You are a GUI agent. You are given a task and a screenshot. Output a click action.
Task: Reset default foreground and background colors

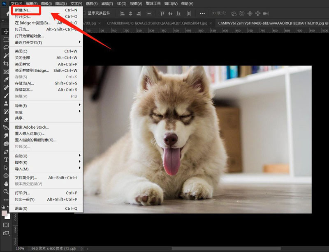coord(2,207)
